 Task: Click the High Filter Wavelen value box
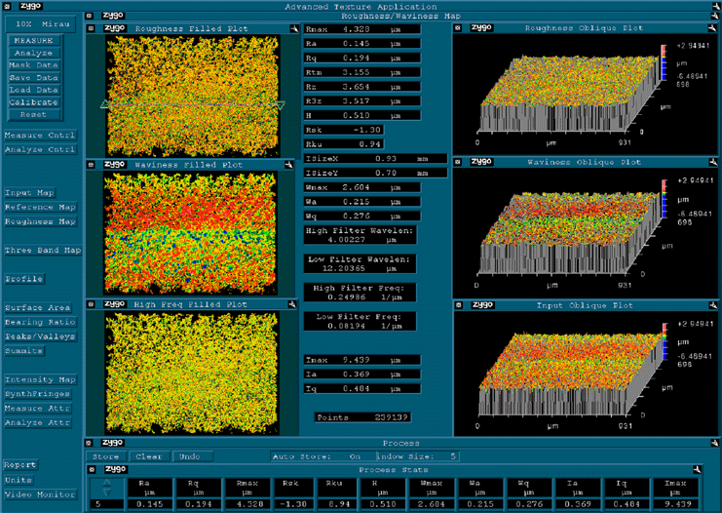(361, 235)
